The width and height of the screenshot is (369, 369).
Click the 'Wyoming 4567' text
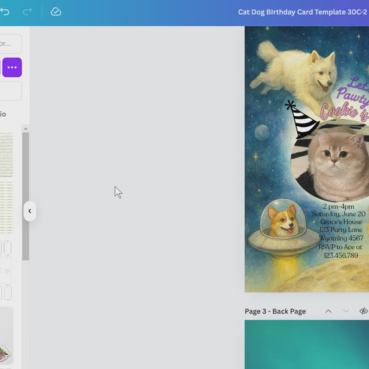341,238
